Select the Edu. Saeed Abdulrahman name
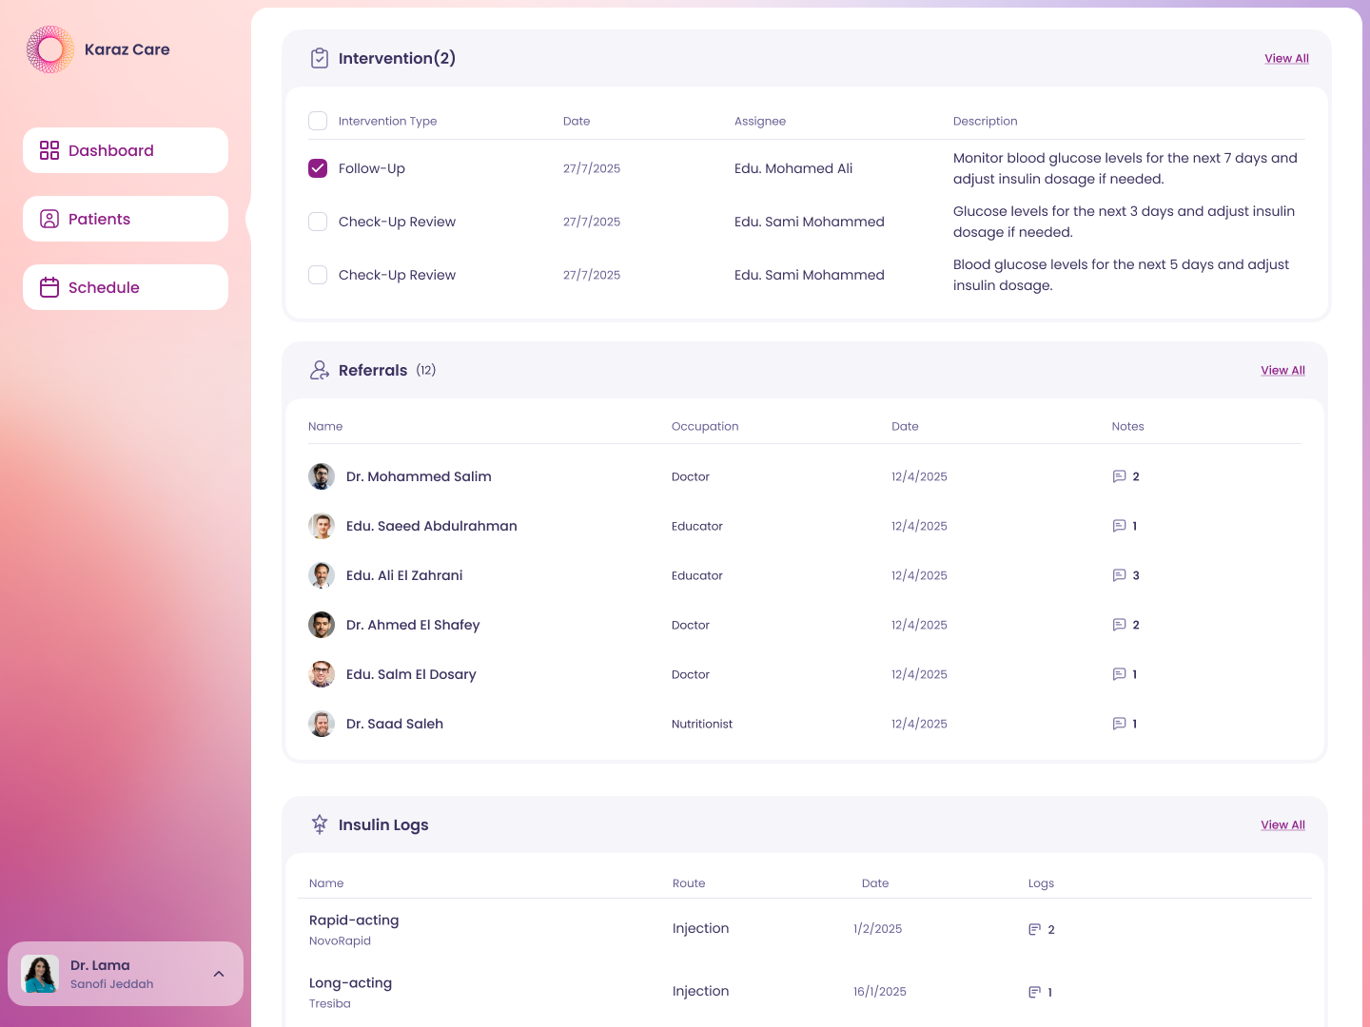Image resolution: width=1370 pixels, height=1027 pixels. (432, 526)
